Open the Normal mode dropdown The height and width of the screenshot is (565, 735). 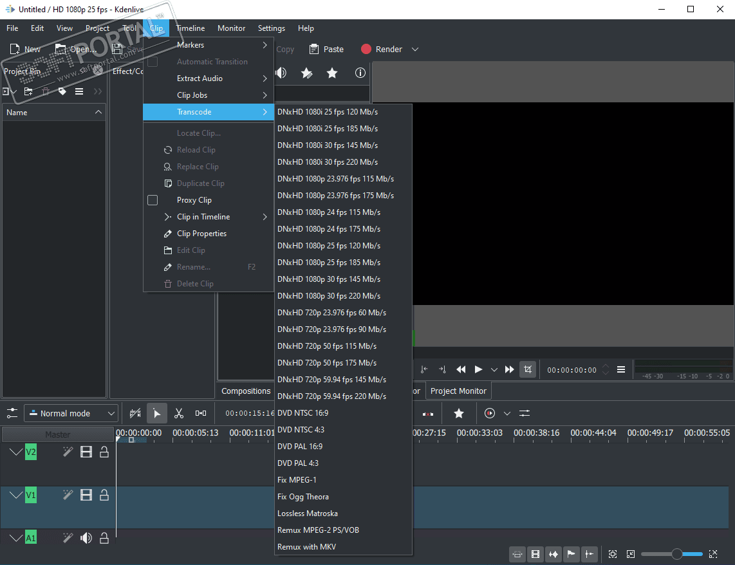pyautogui.click(x=71, y=413)
